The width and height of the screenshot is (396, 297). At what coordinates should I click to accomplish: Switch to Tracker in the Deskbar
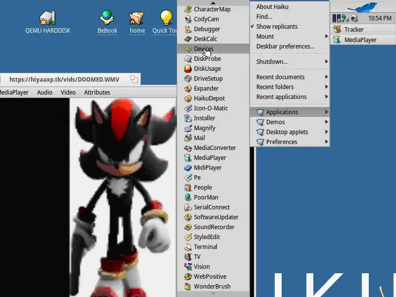tap(363, 30)
